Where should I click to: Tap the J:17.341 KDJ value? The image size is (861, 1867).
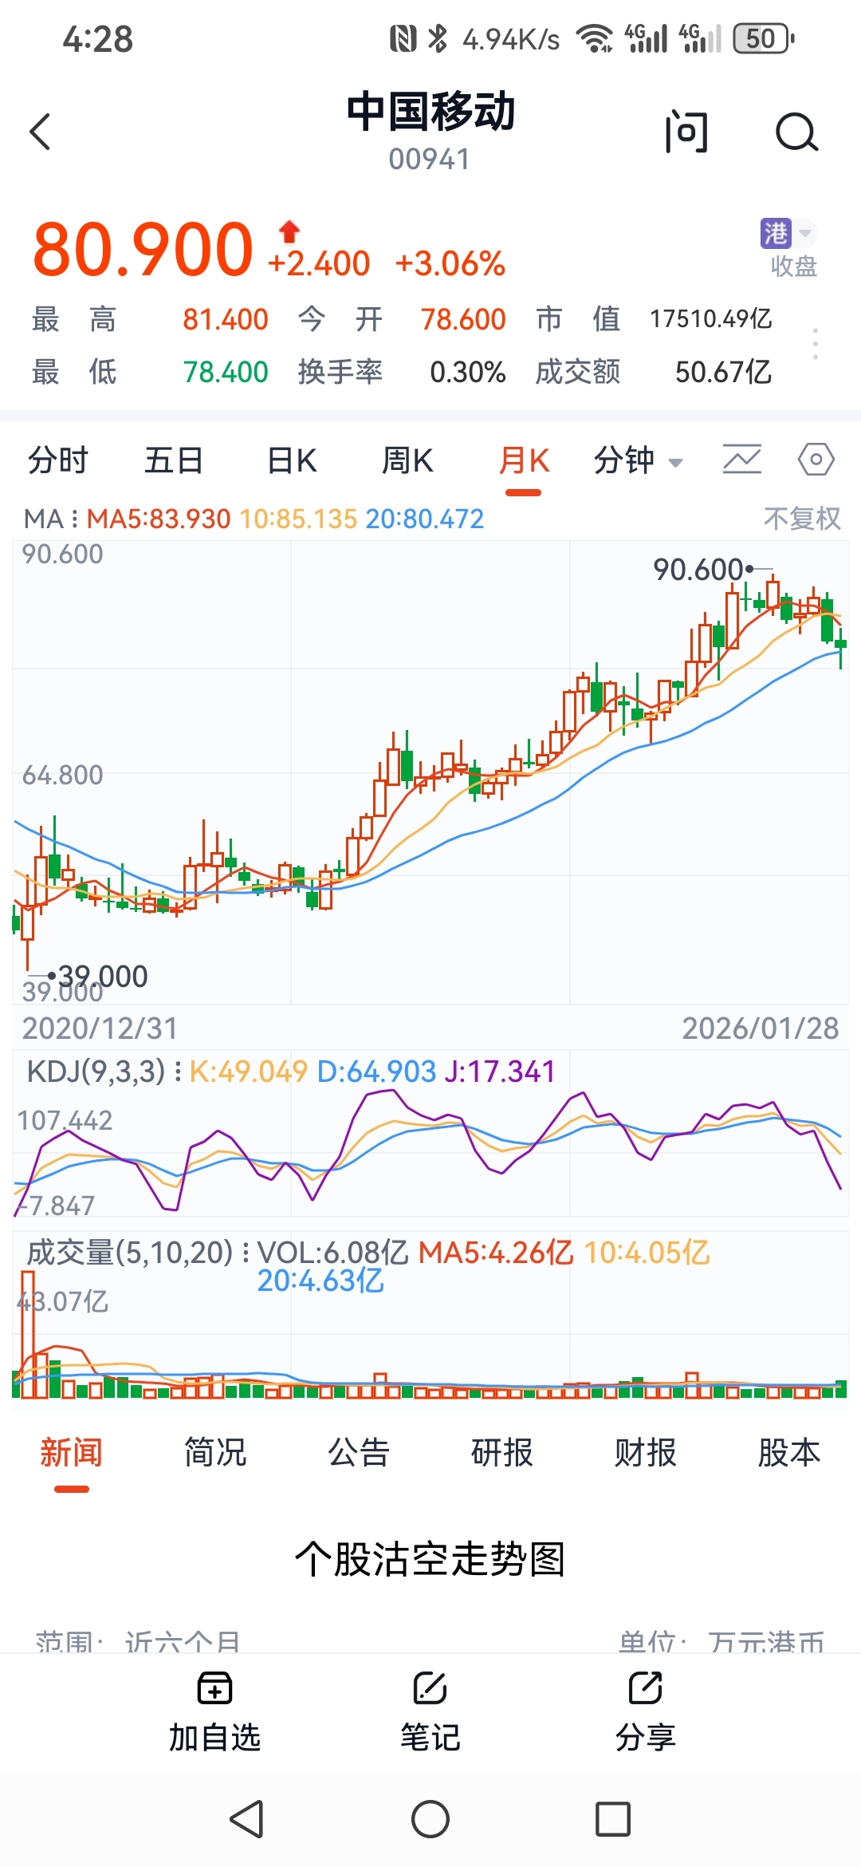[x=499, y=1071]
